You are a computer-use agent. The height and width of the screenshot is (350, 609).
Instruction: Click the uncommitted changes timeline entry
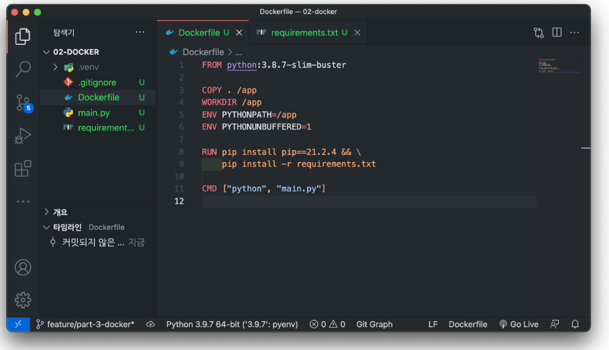coord(99,243)
